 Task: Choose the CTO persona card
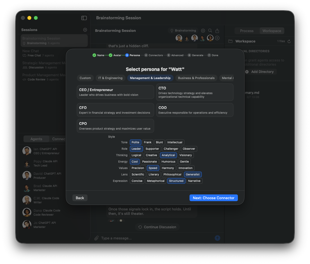click(195, 92)
